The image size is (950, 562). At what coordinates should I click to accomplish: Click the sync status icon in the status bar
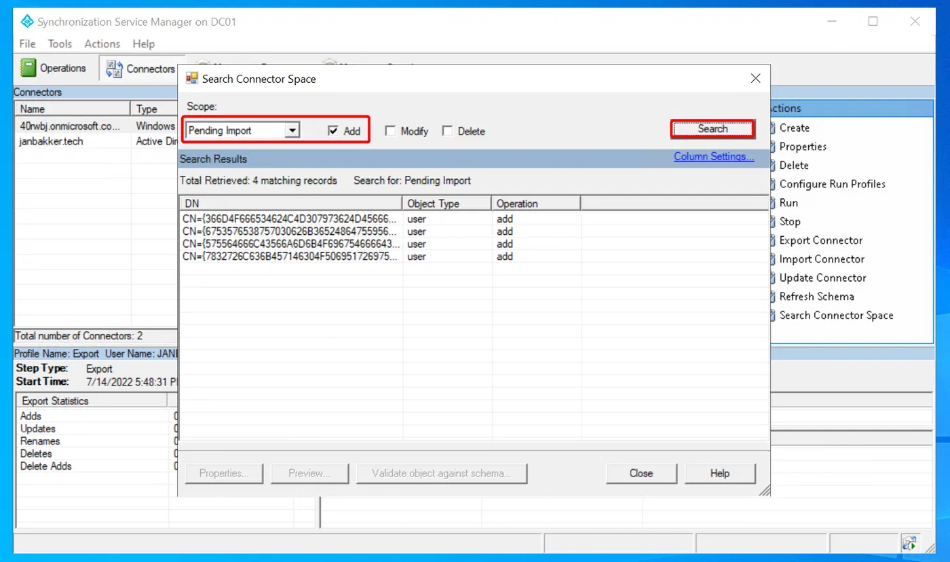pyautogui.click(x=909, y=543)
